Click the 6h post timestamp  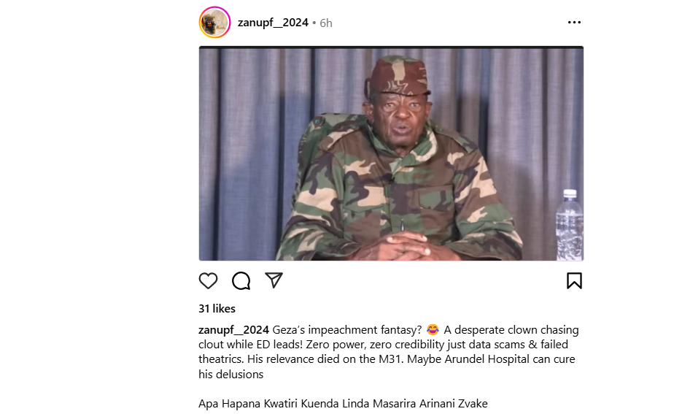[326, 23]
